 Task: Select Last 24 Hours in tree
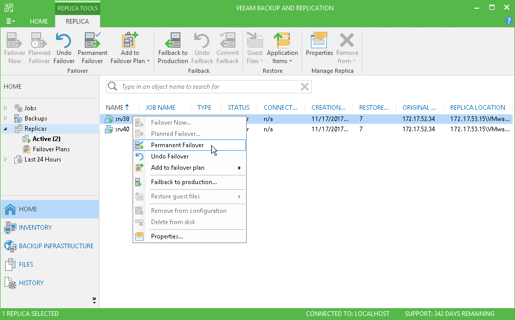coord(43,159)
